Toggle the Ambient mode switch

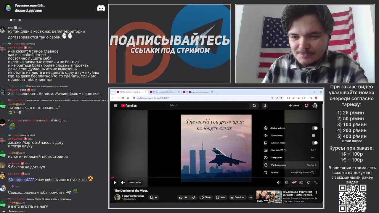pyautogui.click(x=314, y=143)
